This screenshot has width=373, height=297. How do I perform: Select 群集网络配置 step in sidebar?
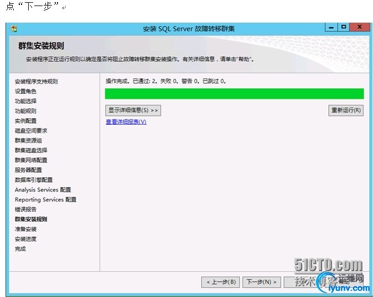point(31,161)
